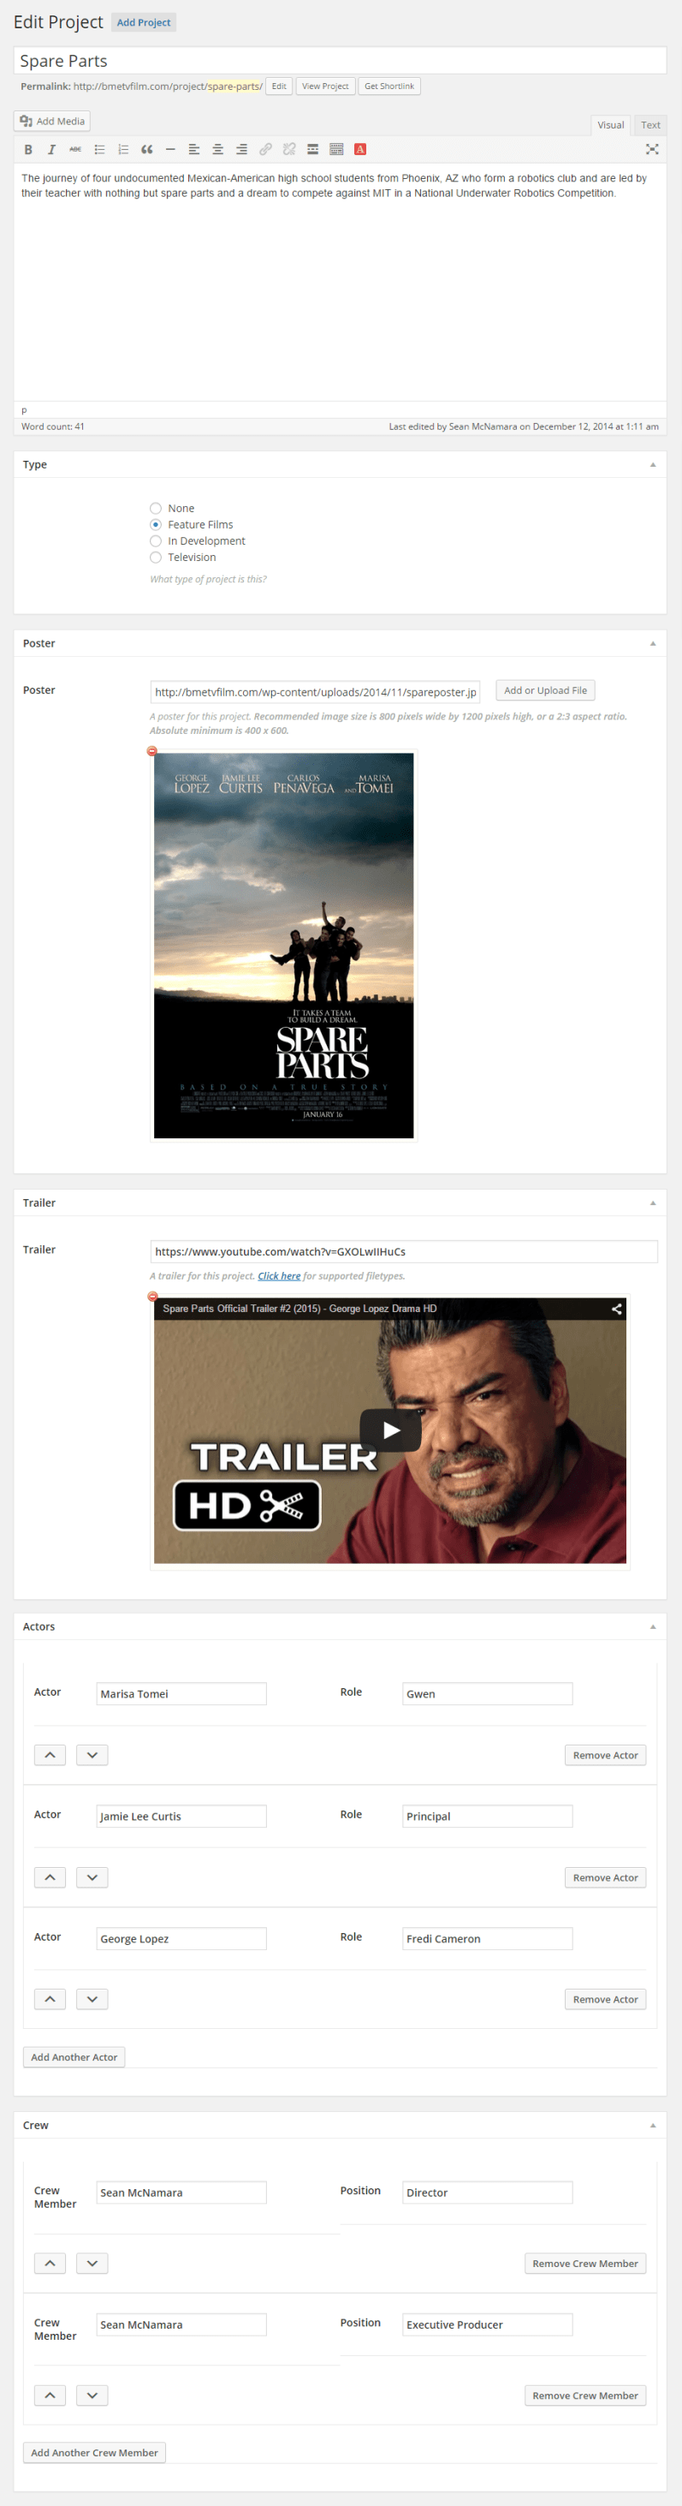Switch to Text editor tab

coord(650,124)
